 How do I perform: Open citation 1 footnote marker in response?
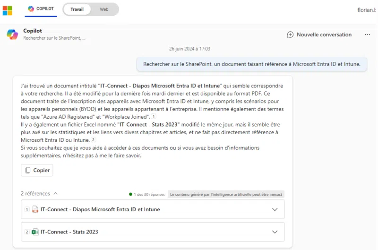(154, 117)
